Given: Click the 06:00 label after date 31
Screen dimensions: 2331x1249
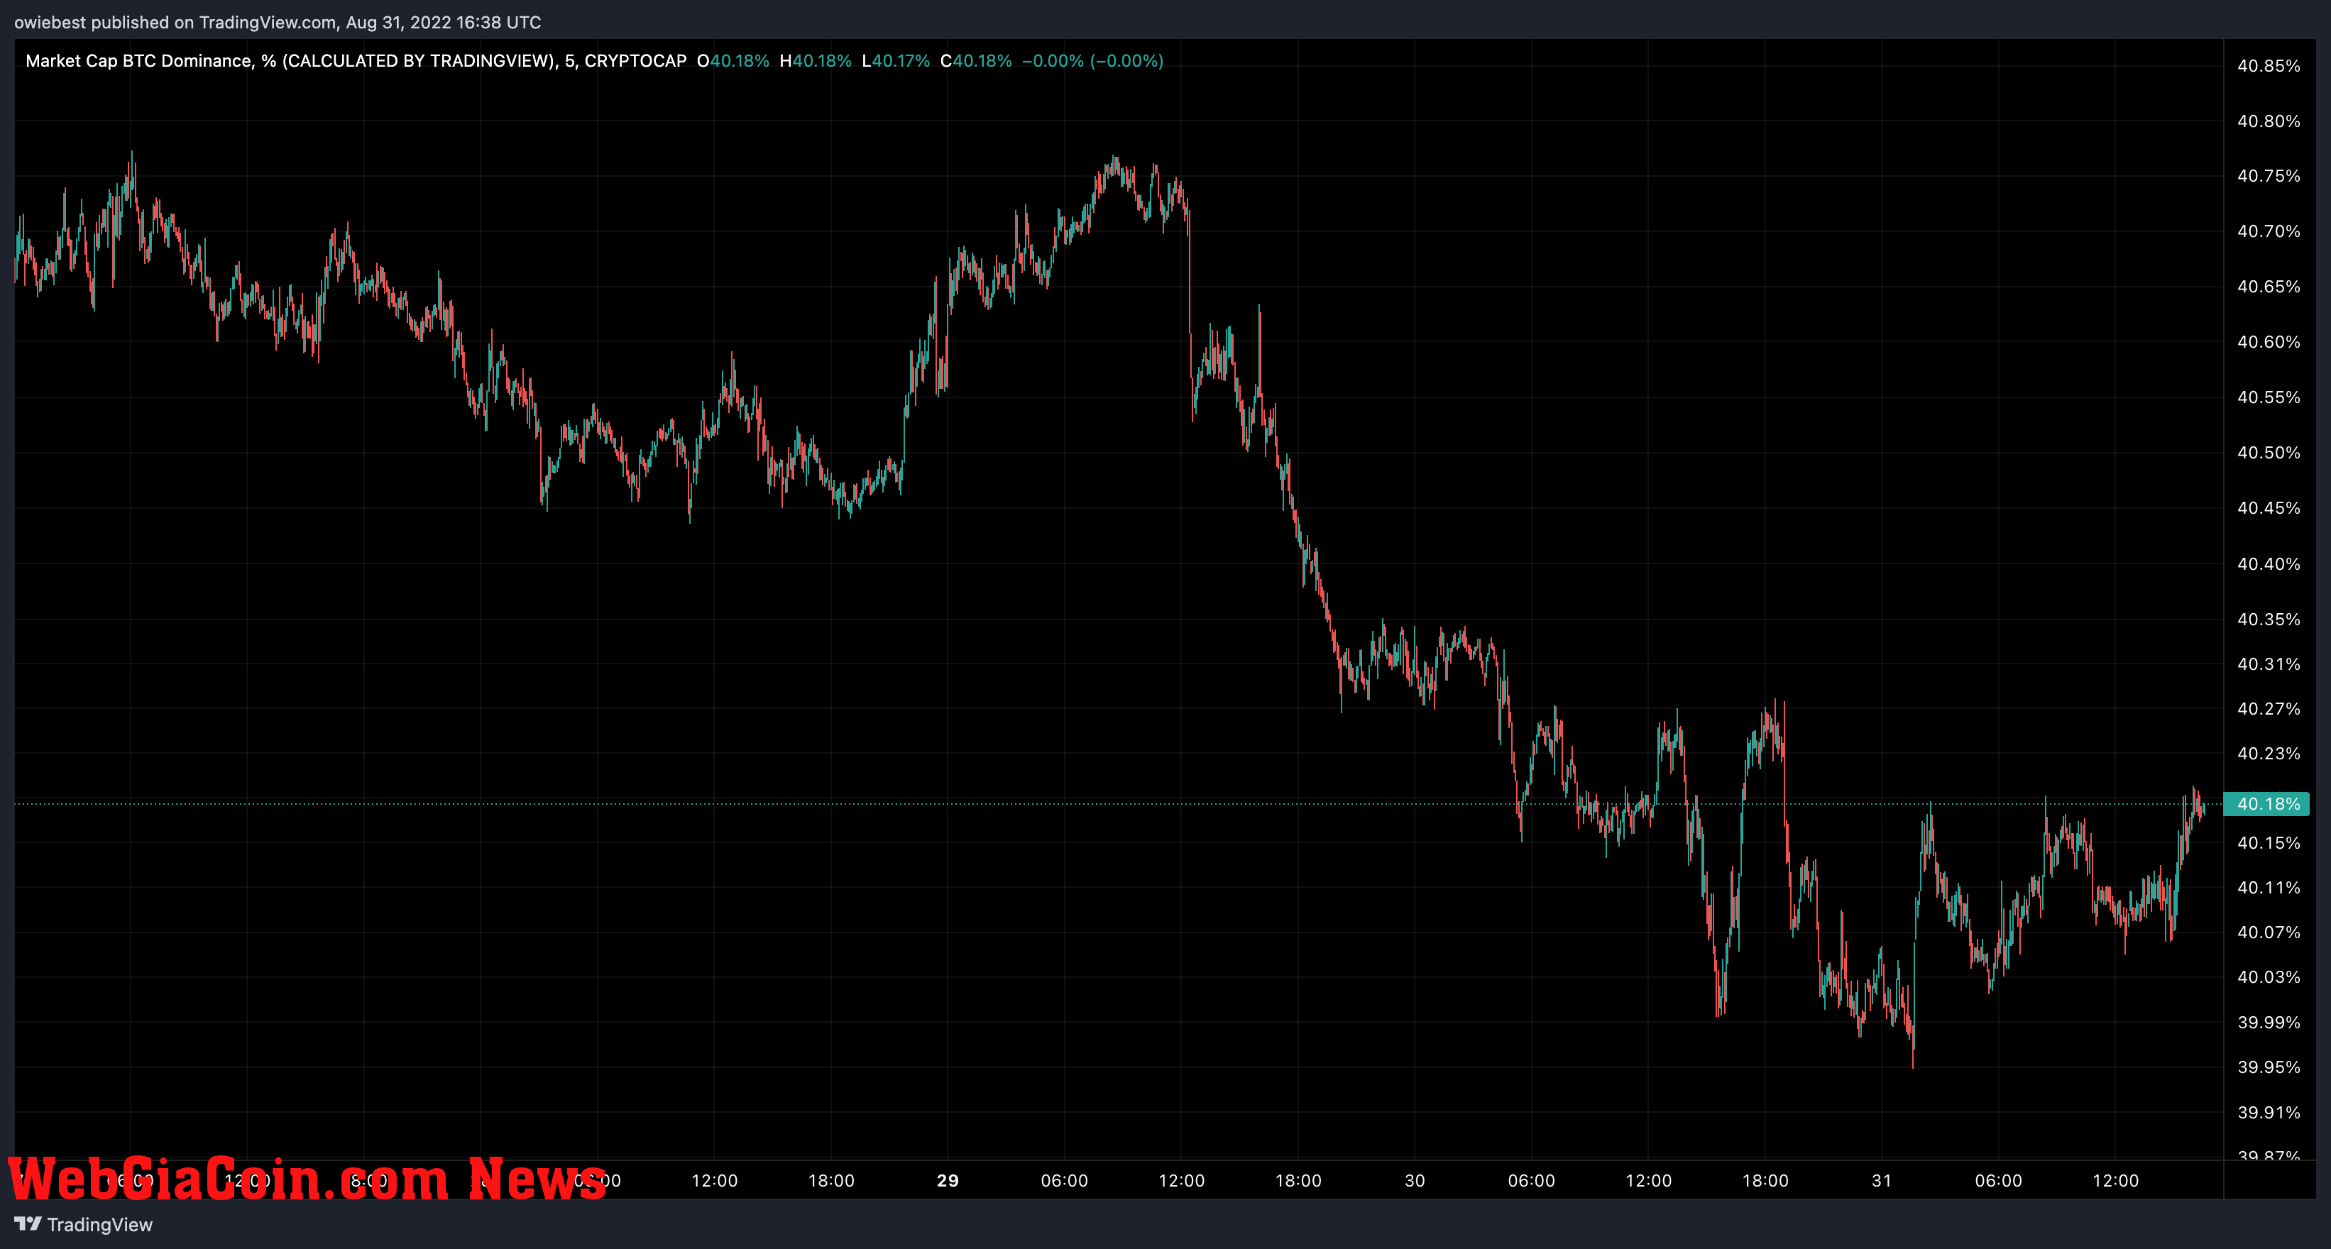Looking at the screenshot, I should tap(1998, 1179).
